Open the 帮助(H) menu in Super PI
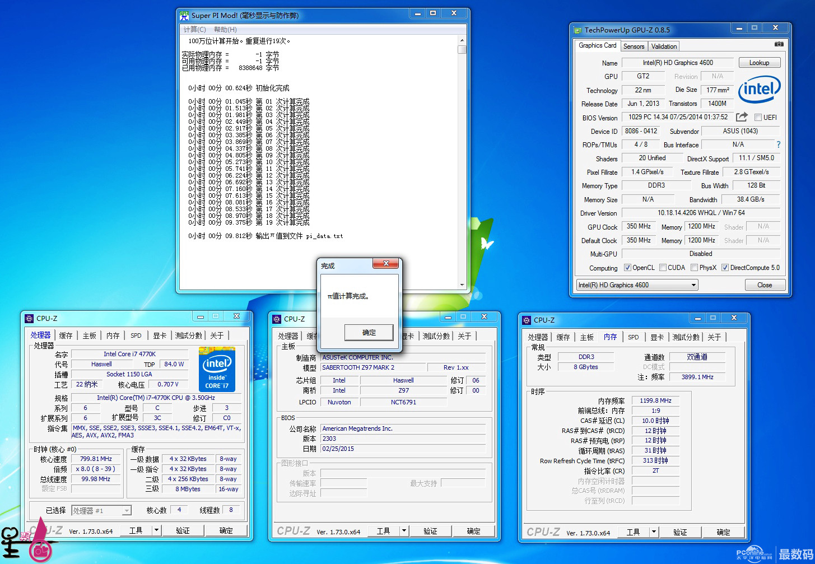 tap(225, 29)
